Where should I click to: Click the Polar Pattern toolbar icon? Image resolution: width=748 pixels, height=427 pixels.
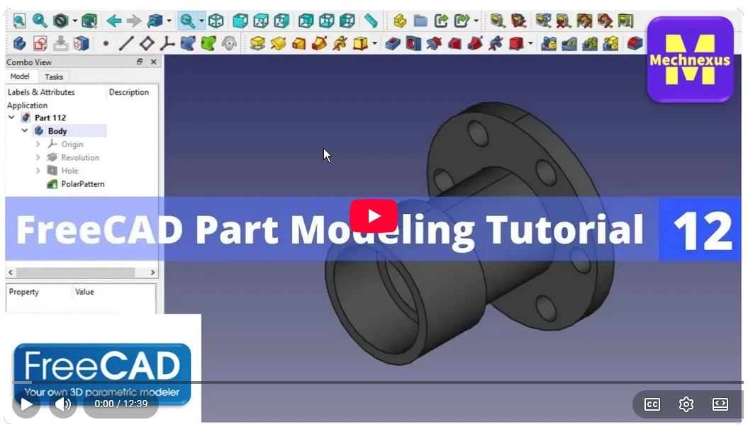pos(590,44)
